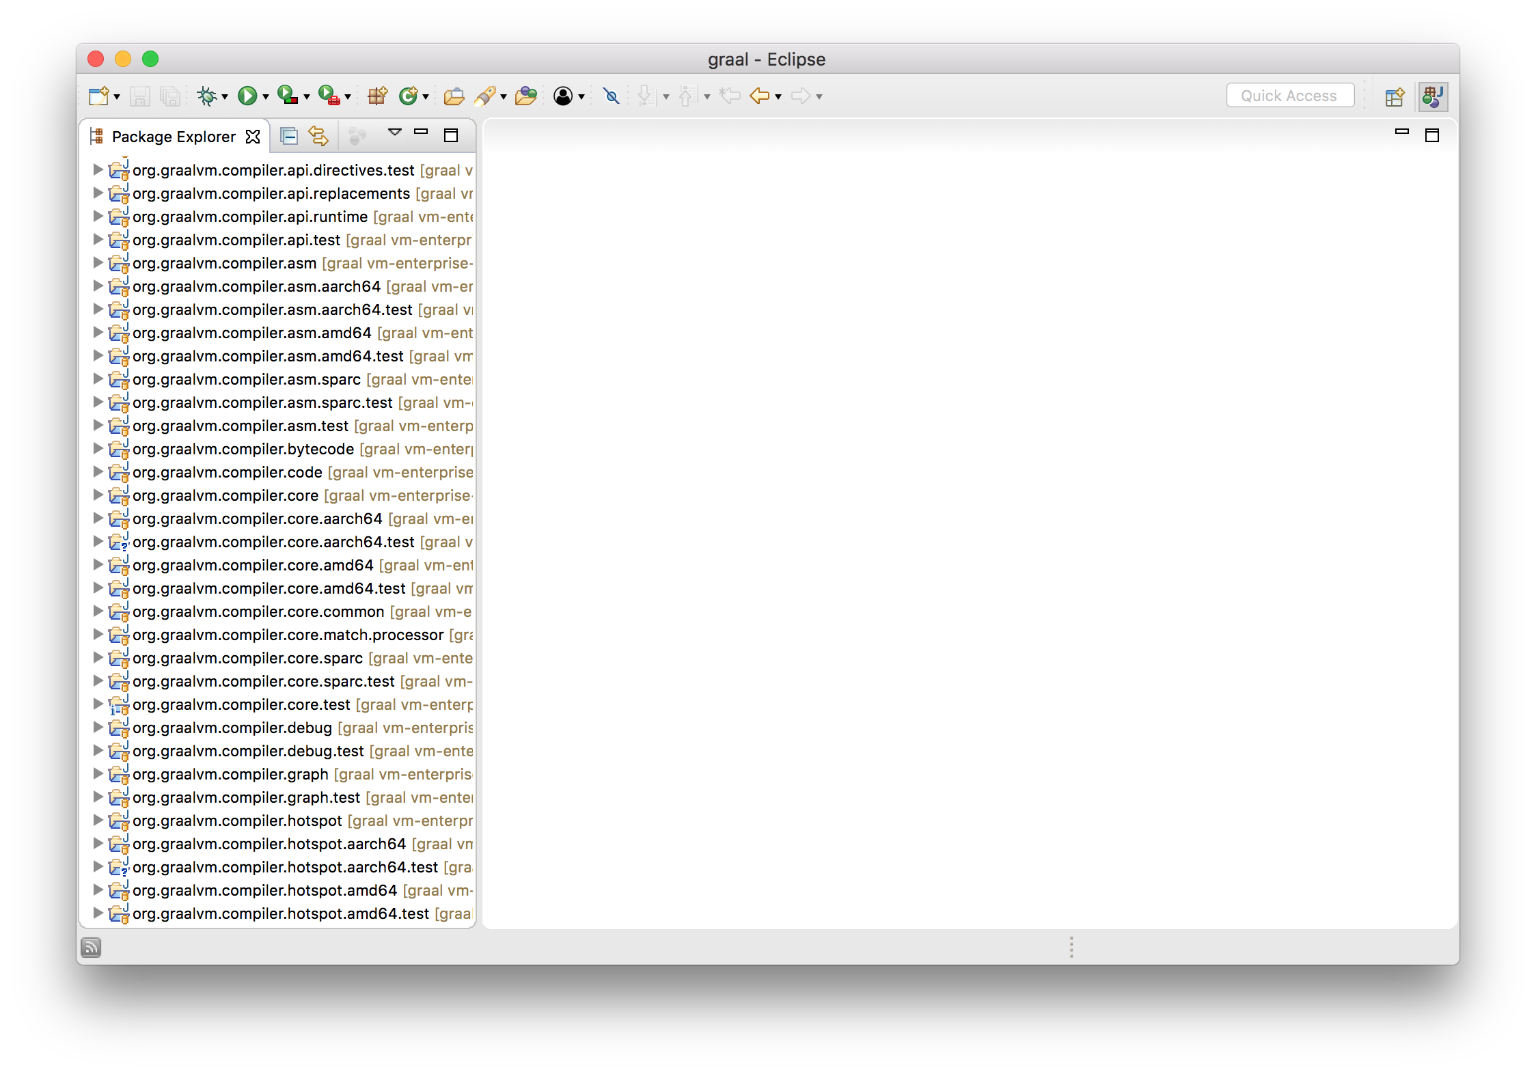The width and height of the screenshot is (1536, 1074).
Task: Click the Package Explorer panel icon
Action: tap(97, 137)
